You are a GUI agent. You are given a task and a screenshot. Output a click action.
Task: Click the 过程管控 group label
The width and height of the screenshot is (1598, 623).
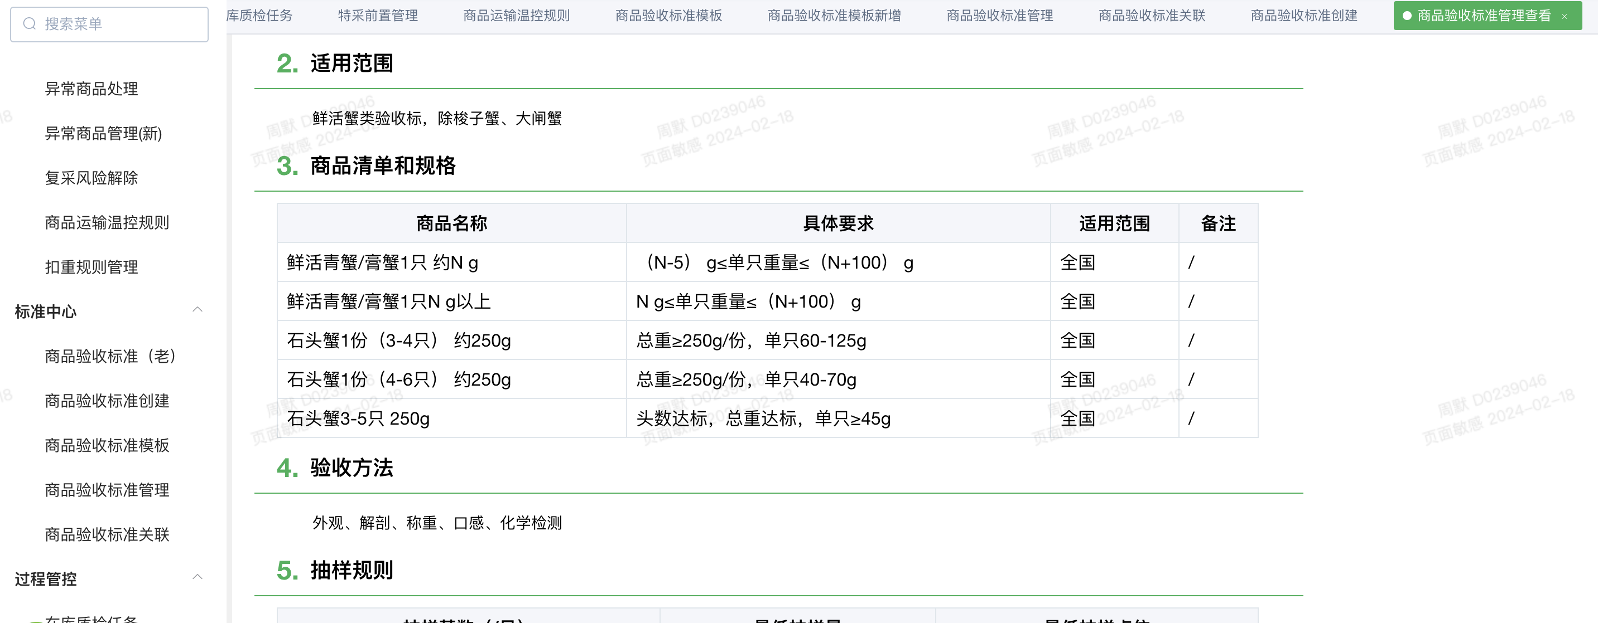45,579
